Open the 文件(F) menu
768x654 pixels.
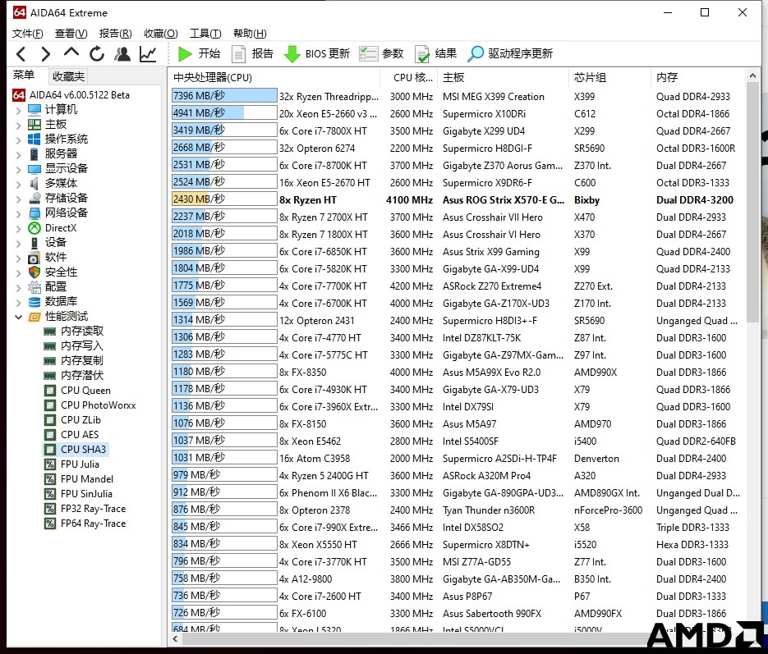27,34
